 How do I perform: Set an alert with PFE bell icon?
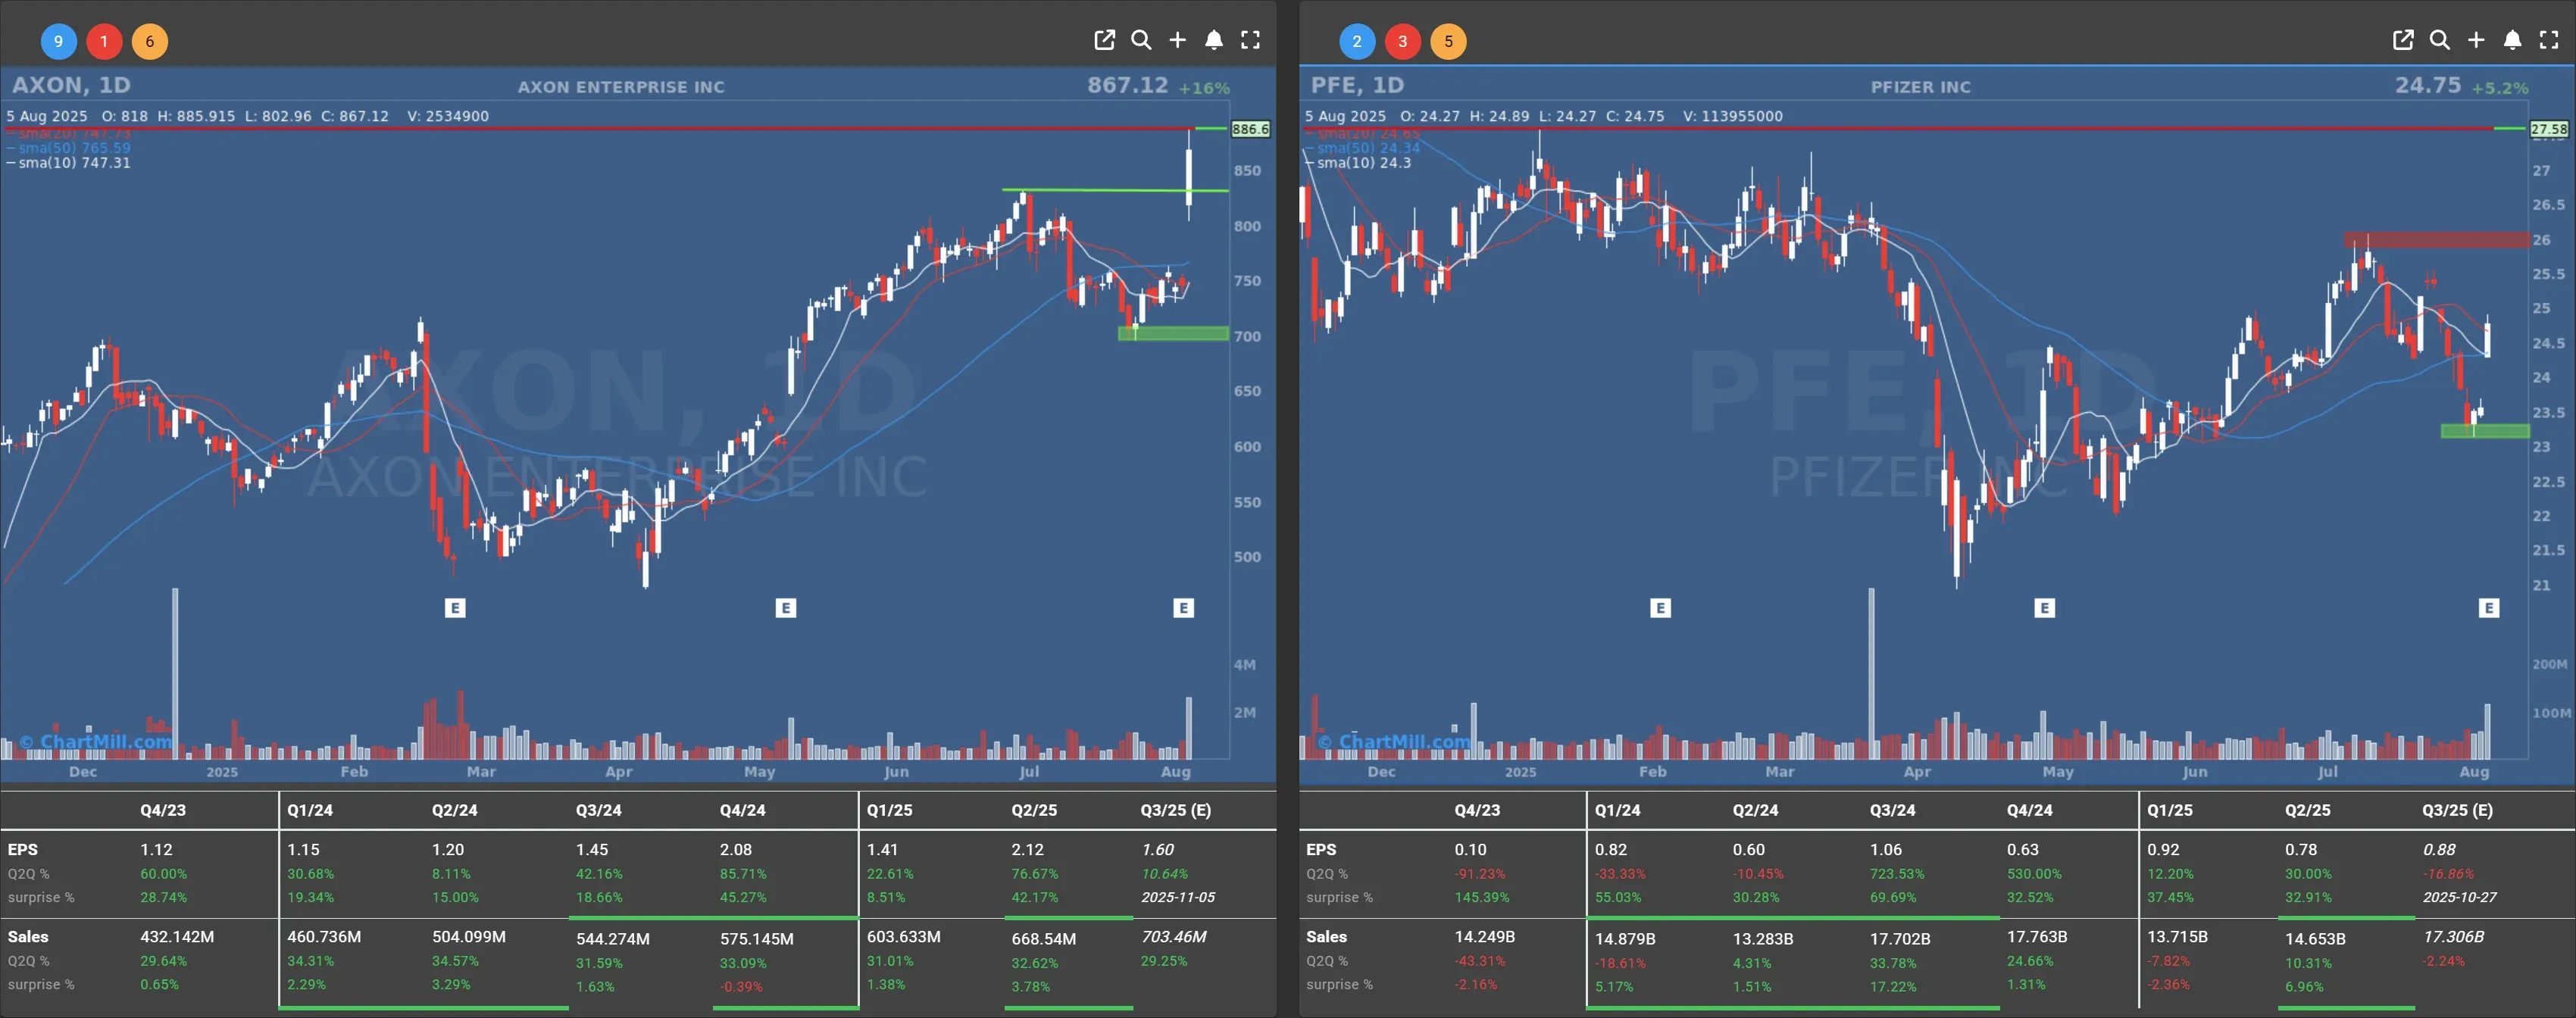[2513, 40]
